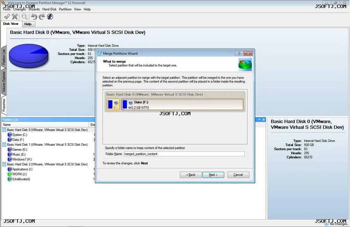The height and width of the screenshot is (227, 350).
Task: Click the Merge Partitions Wizard title icon
Action: (x=100, y=53)
